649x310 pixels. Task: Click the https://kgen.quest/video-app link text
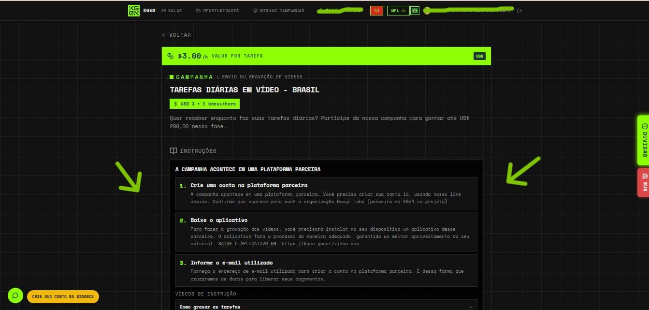pyautogui.click(x=320, y=244)
